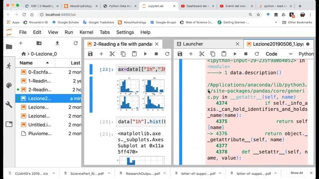Go to the home folder icon in breadcrumb
The height and width of the screenshot is (179, 319).
click(23, 54)
